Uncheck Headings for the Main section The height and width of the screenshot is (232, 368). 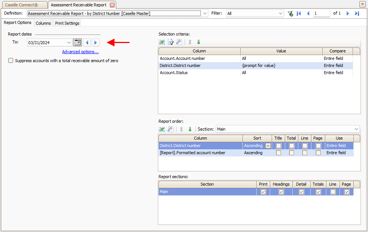coord(281,192)
